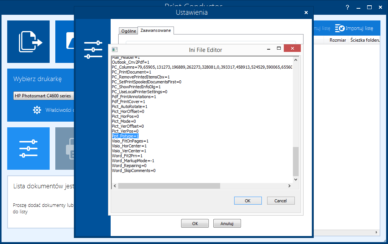
Task: Click the ini editor scroll down arrow
Action: (x=296, y=180)
